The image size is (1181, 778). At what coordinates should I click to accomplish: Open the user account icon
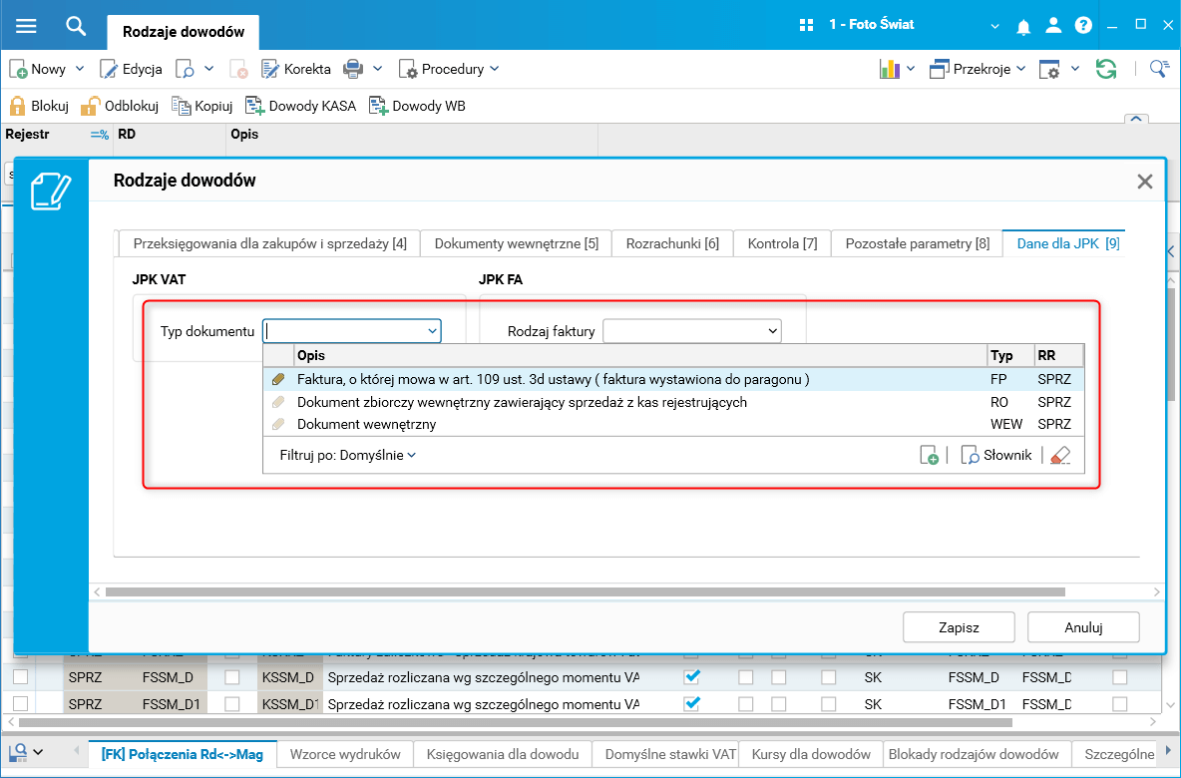[1053, 26]
